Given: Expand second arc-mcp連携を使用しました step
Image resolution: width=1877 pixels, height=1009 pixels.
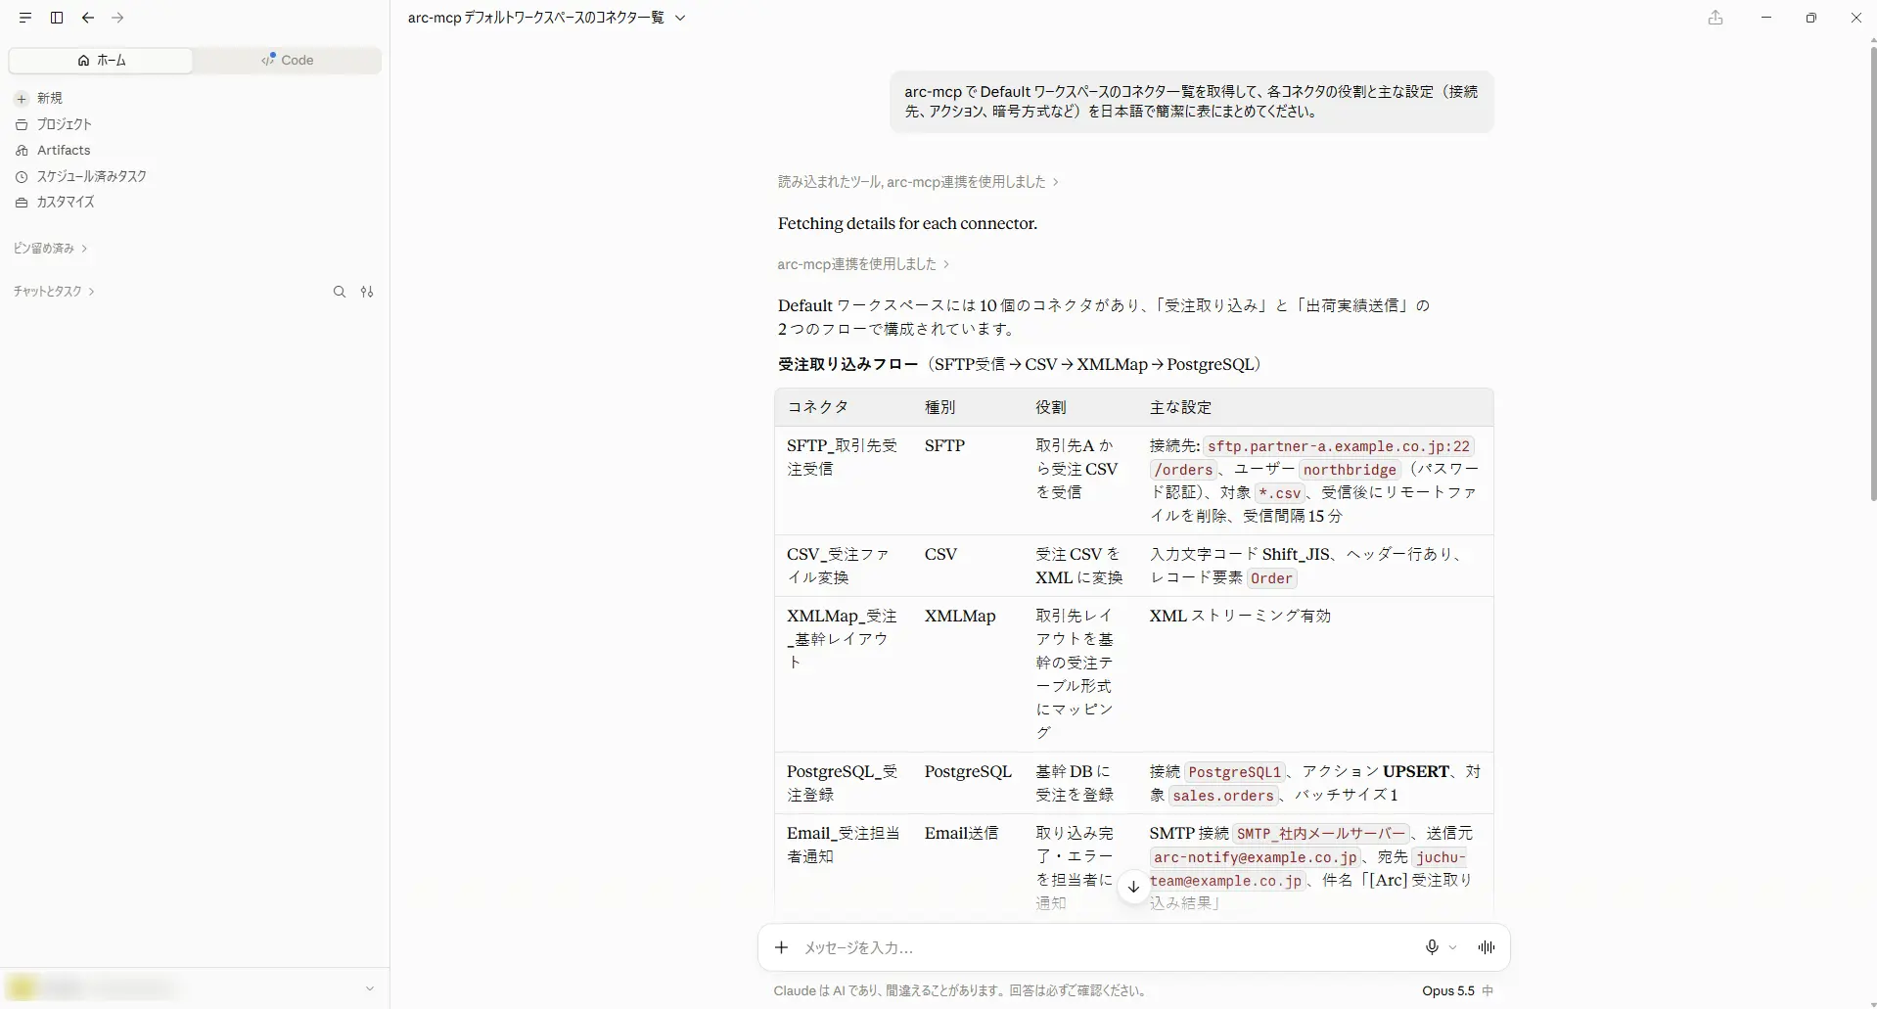Looking at the screenshot, I should point(863,264).
